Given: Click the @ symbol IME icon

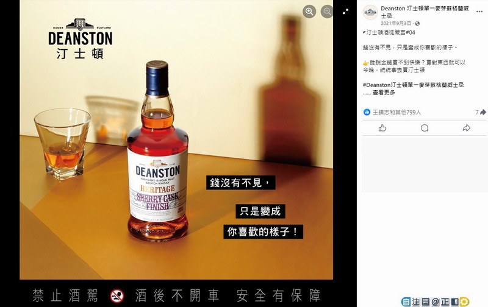Looking at the screenshot, I should pyautogui.click(x=435, y=302).
